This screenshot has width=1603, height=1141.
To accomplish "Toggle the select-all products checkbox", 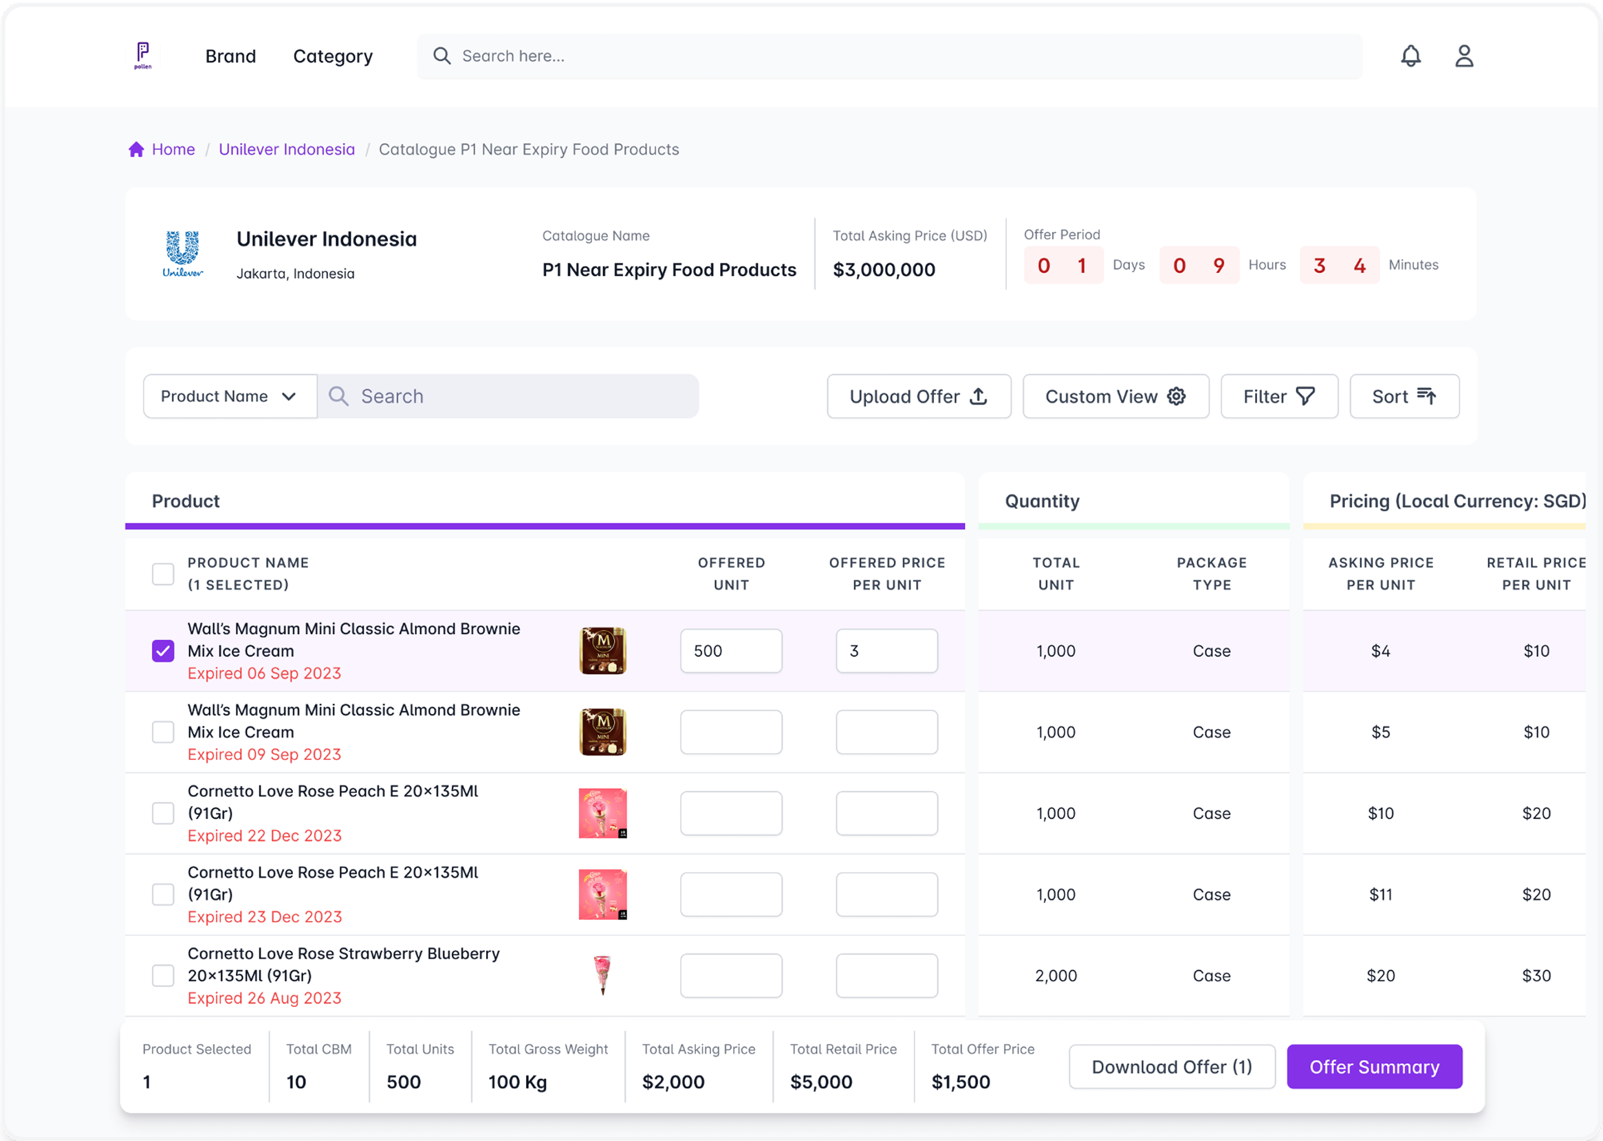I will (163, 574).
